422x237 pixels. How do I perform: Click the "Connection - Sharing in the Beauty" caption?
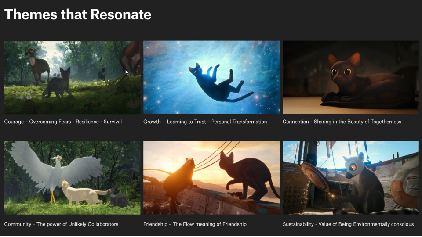342,122
